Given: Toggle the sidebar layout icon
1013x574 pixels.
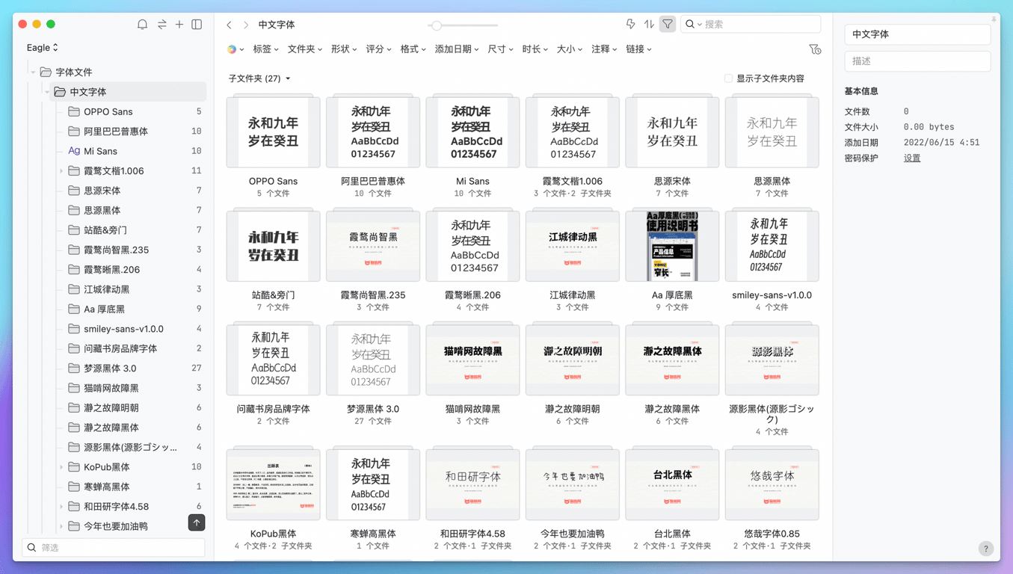Looking at the screenshot, I should (x=197, y=24).
